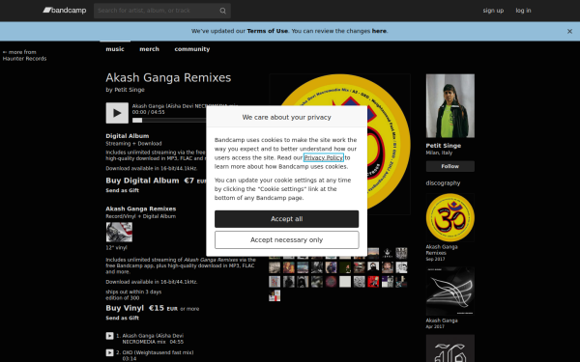Open the log in link
Viewport: 580px width, 362px height.
coord(523,11)
